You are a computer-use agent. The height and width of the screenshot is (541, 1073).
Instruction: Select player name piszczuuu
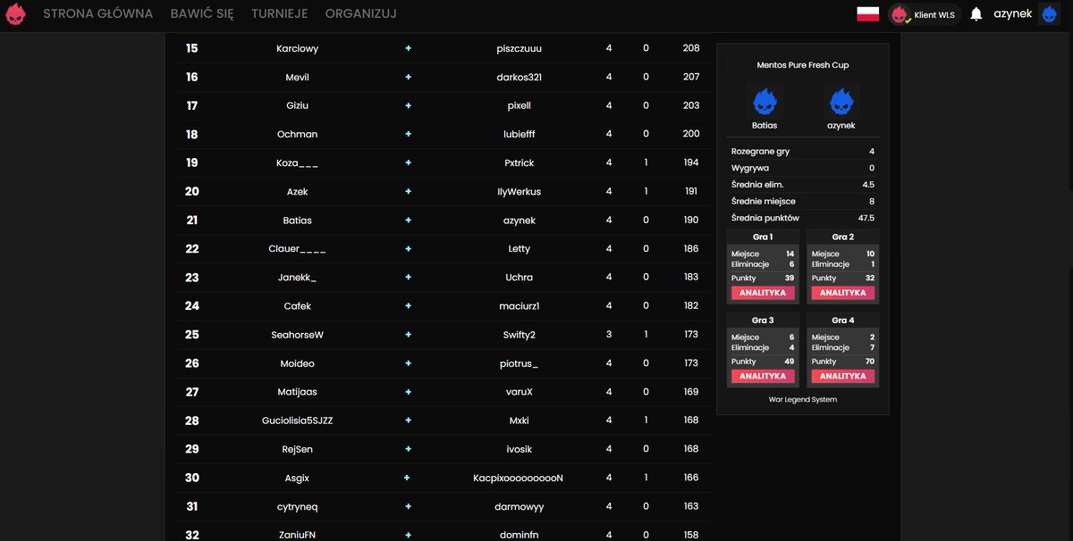click(x=519, y=48)
